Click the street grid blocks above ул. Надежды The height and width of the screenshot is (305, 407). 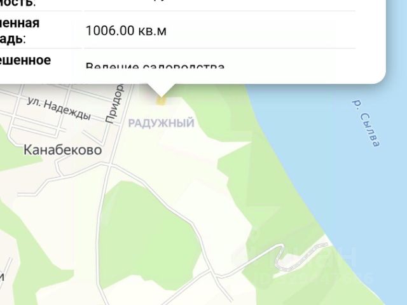point(65,92)
